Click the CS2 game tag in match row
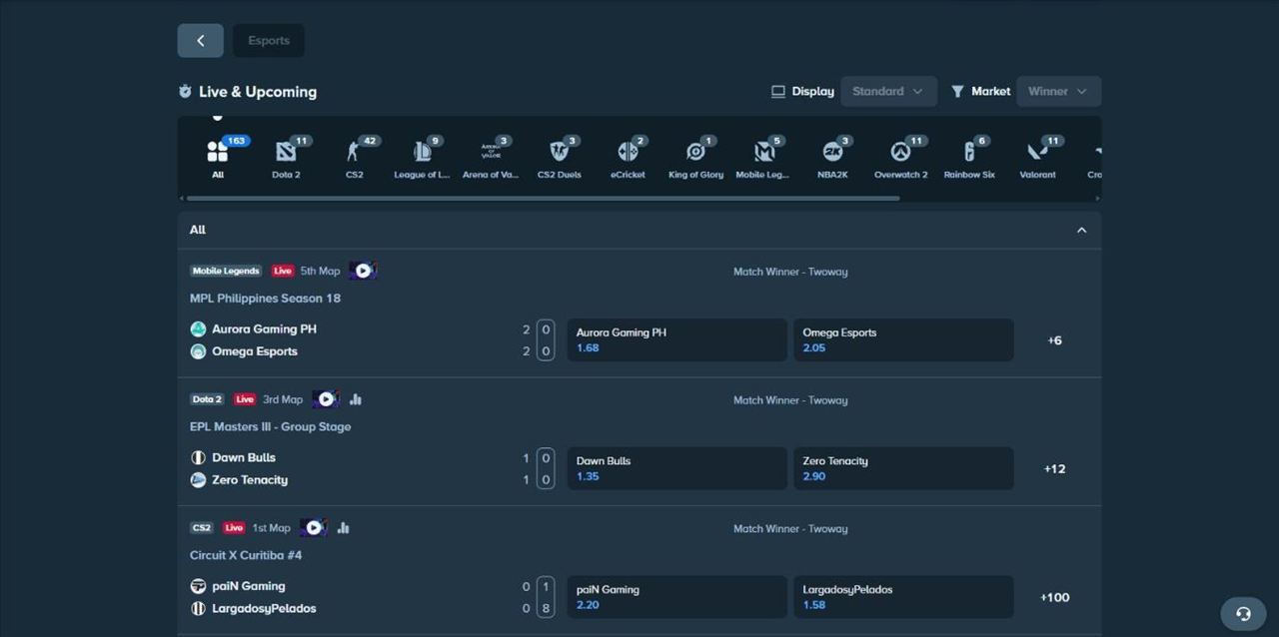 pyautogui.click(x=202, y=528)
